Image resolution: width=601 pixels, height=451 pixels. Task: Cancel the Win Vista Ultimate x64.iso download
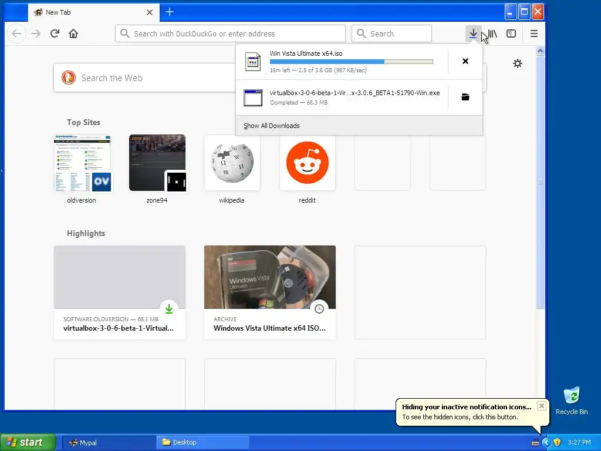pyautogui.click(x=465, y=61)
